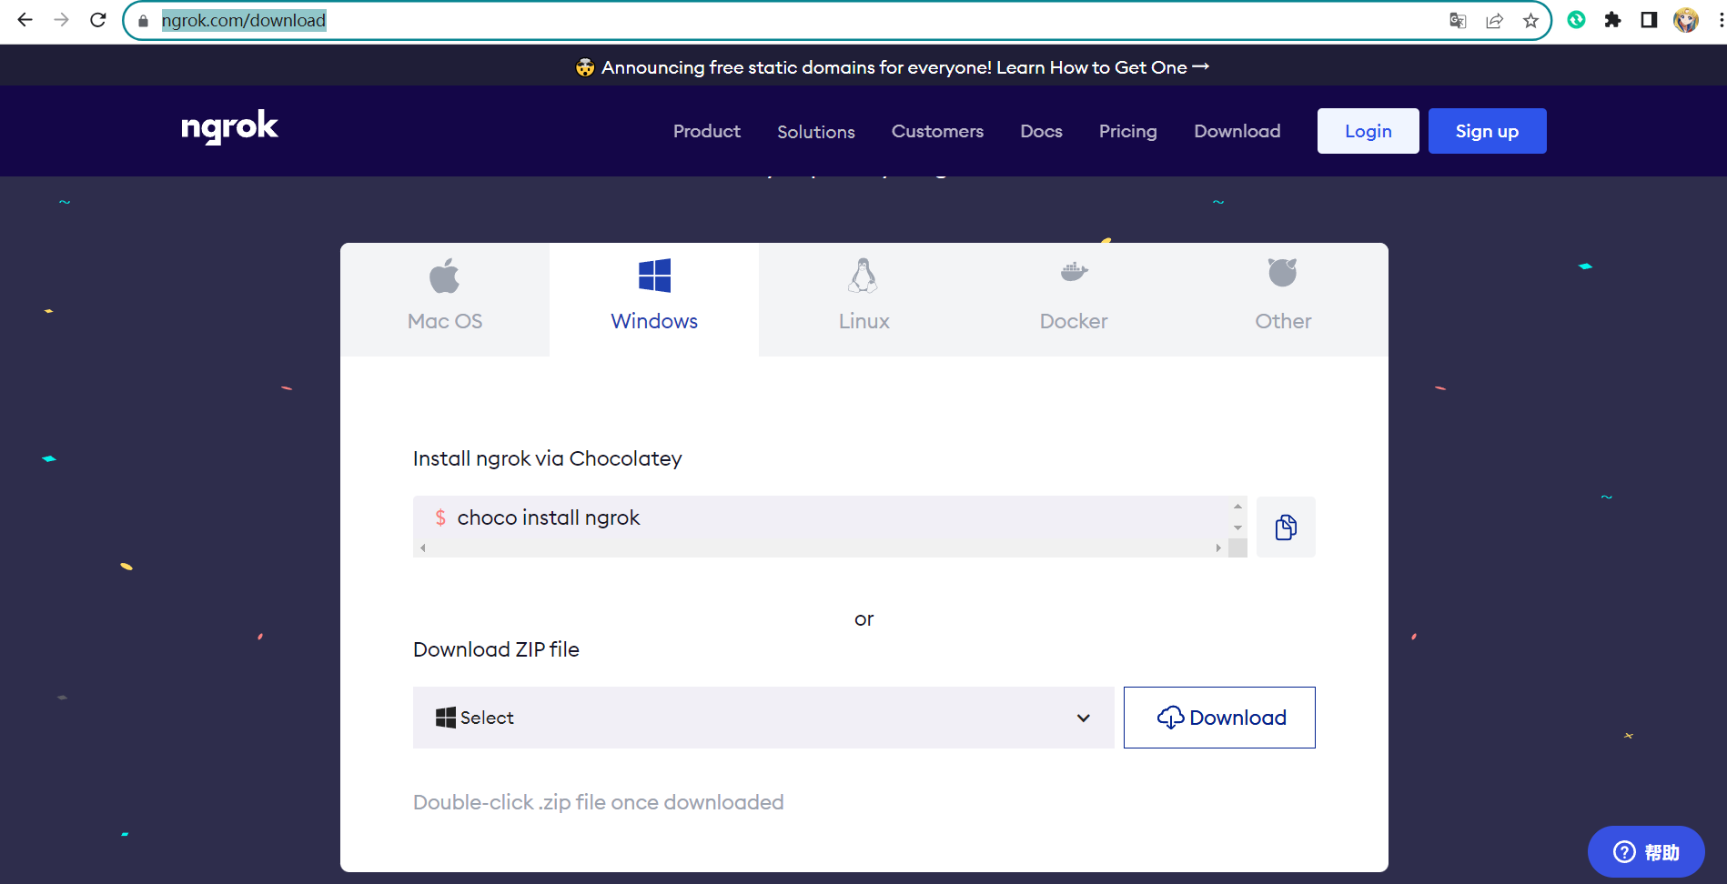Click the Download ZIP button
This screenshot has width=1727, height=884.
(1219, 718)
